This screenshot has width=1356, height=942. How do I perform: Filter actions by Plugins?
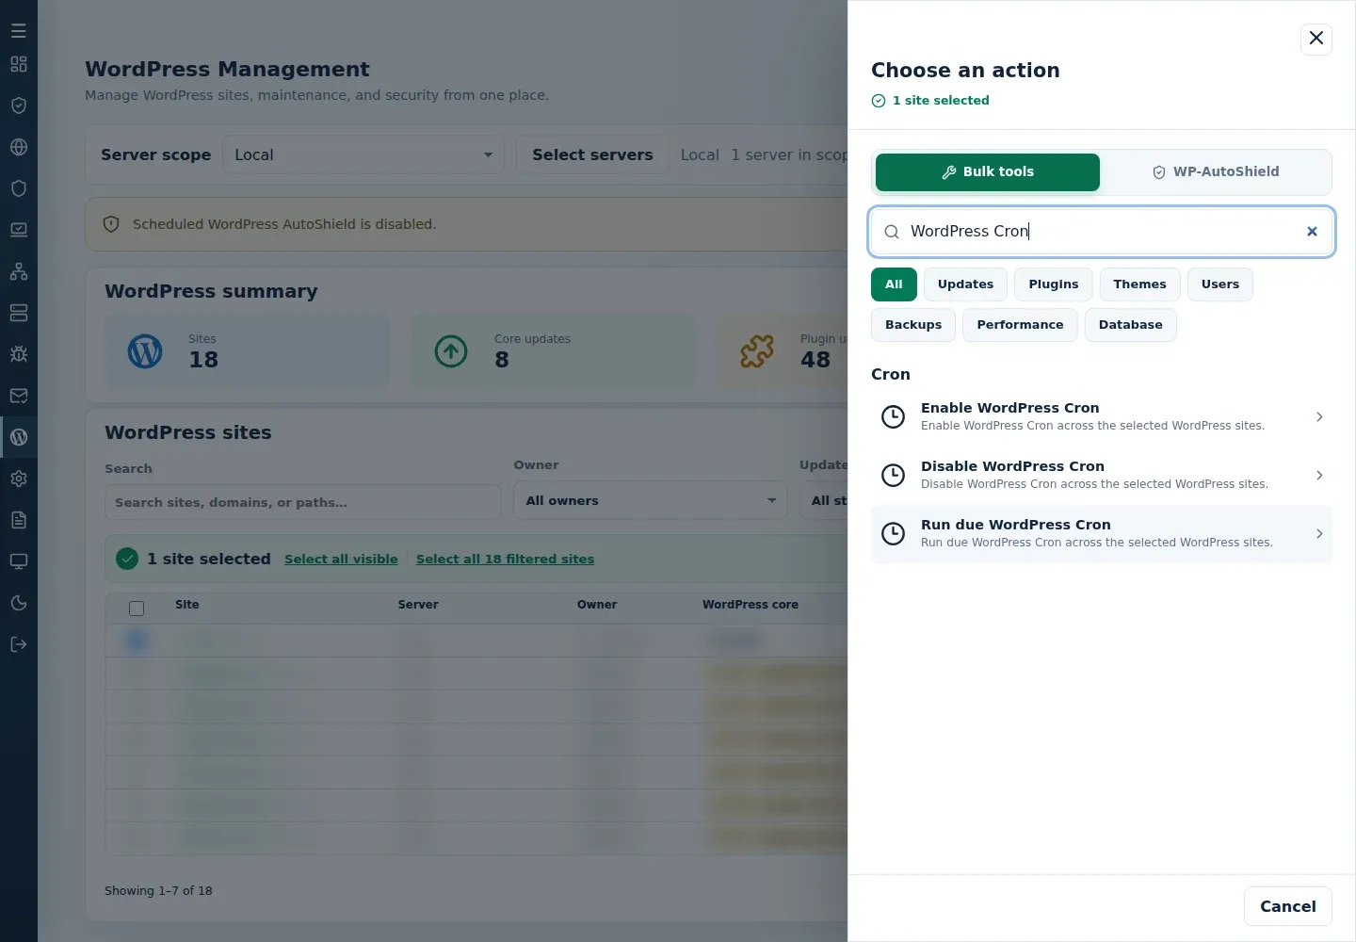pyautogui.click(x=1054, y=284)
